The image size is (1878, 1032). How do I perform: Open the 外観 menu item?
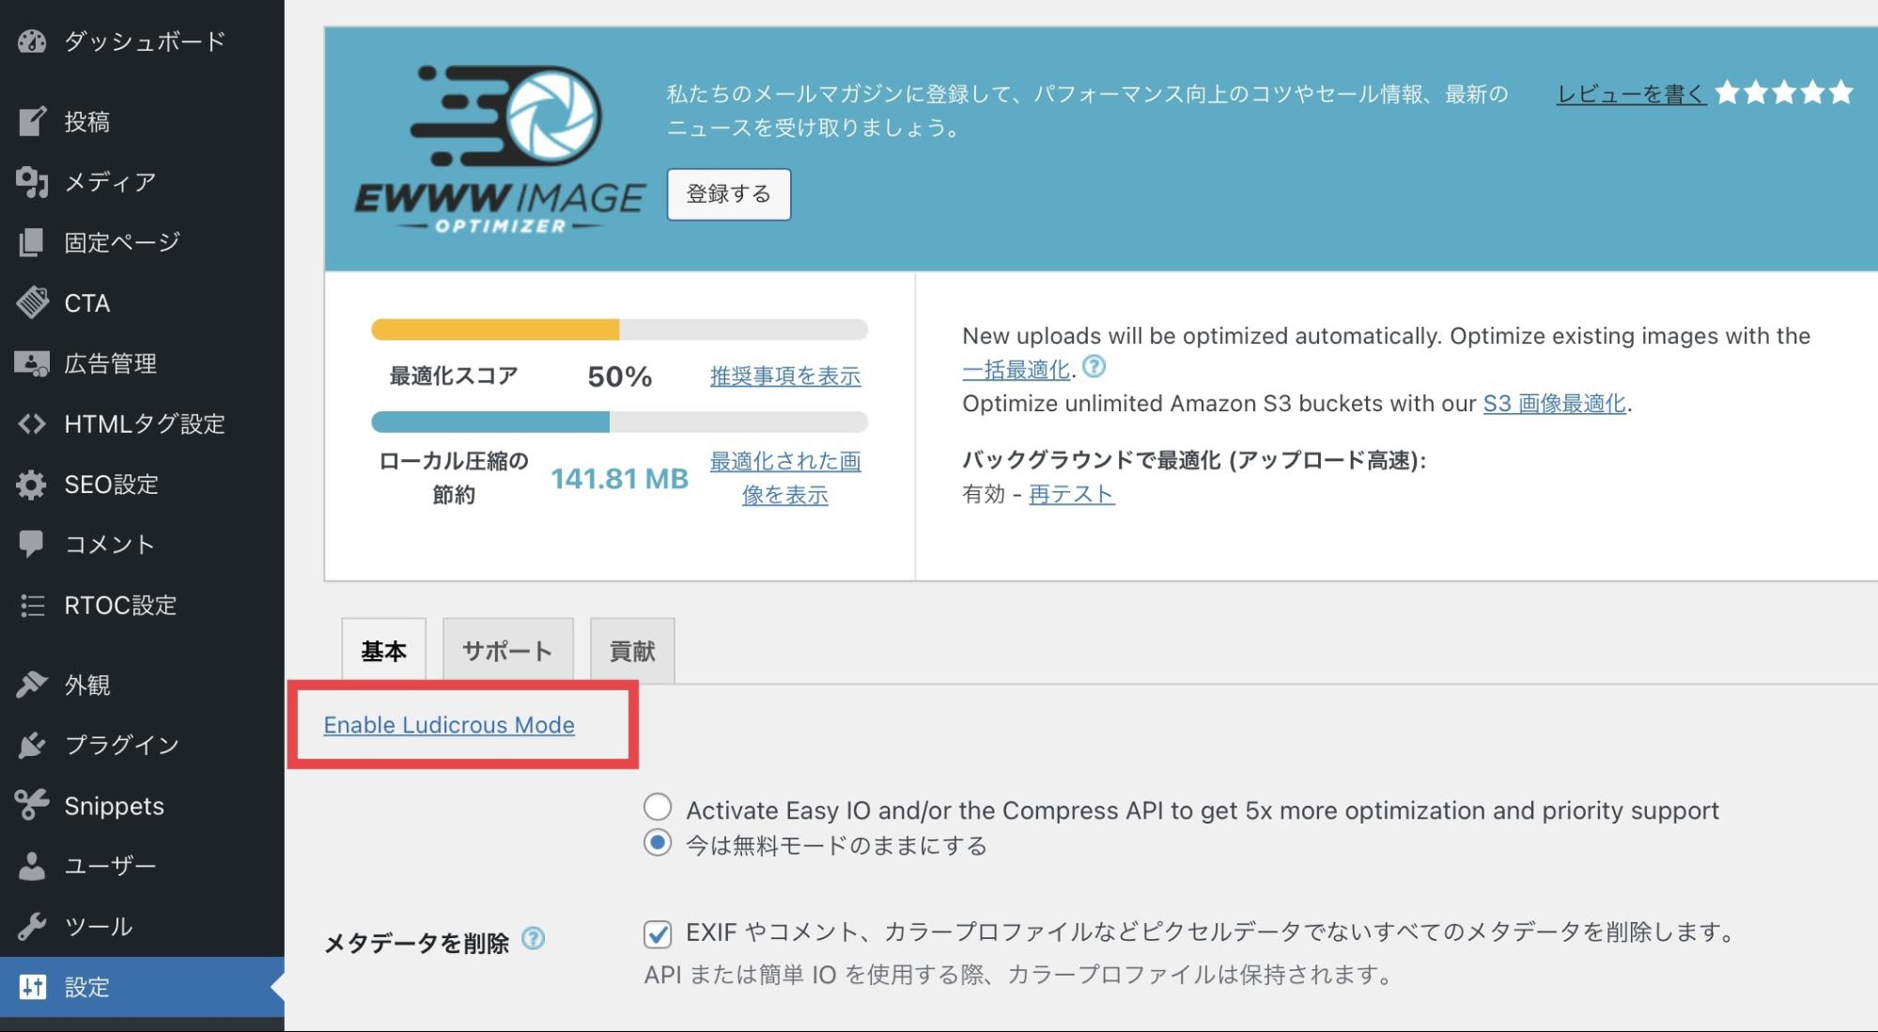point(142,685)
